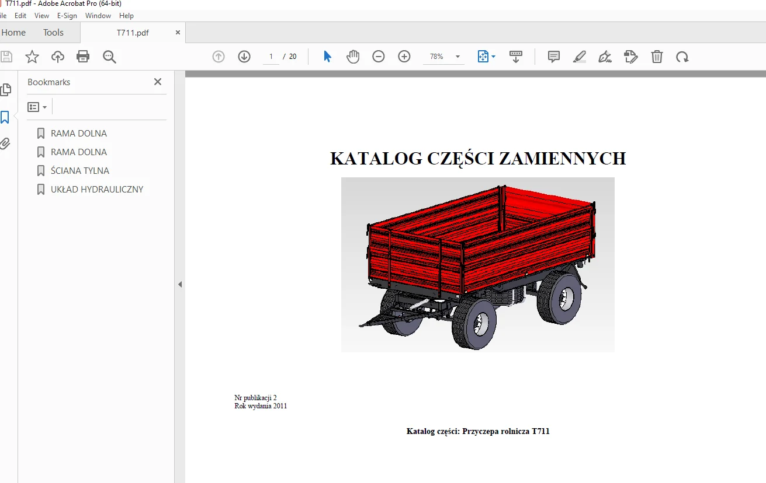Select the T711.pdf document tab
This screenshot has width=766, height=483.
click(133, 33)
